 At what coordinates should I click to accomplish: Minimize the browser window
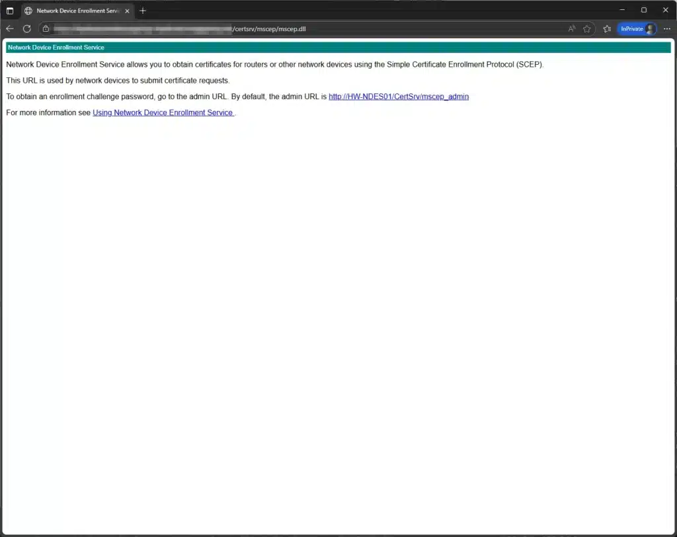[621, 11]
